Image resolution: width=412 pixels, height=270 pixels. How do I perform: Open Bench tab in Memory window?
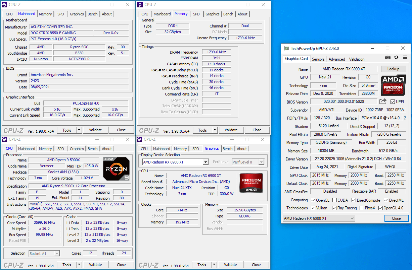pyautogui.click(x=228, y=14)
